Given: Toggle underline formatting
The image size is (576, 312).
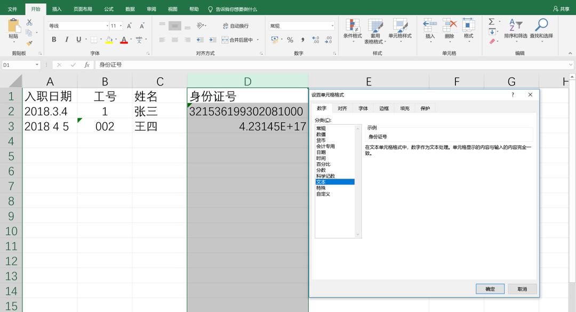Looking at the screenshot, I should [x=78, y=40].
